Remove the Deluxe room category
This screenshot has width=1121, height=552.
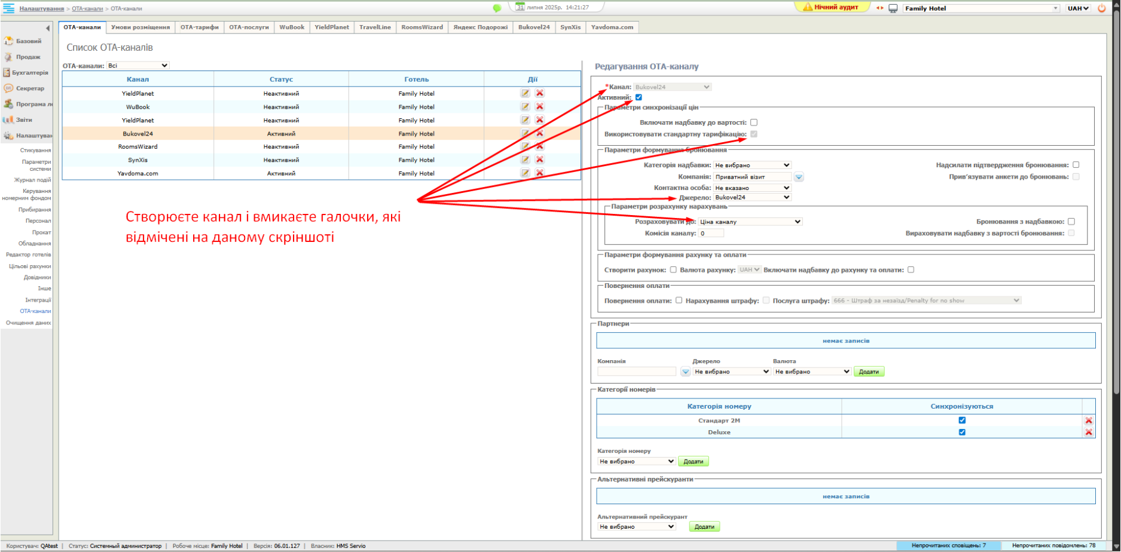point(1088,433)
